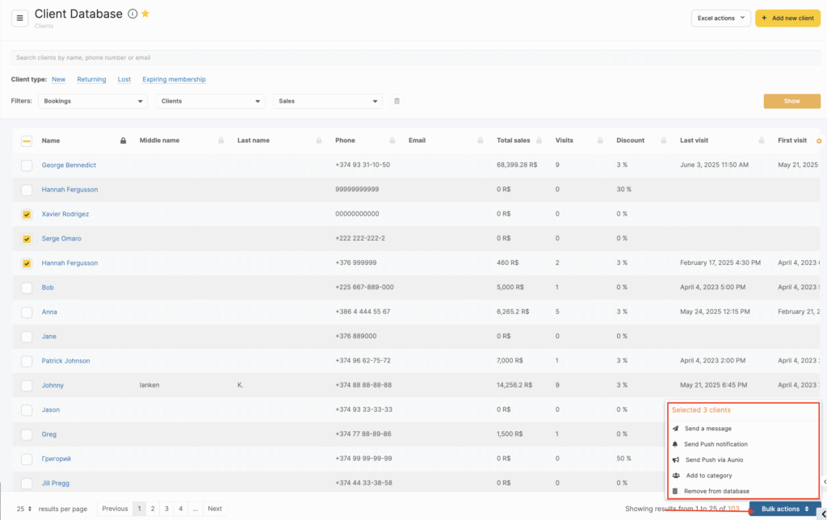
Task: Filter by Expiring membership clients
Action: pyautogui.click(x=174, y=79)
